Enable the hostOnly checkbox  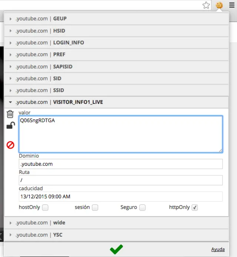click(x=45, y=208)
